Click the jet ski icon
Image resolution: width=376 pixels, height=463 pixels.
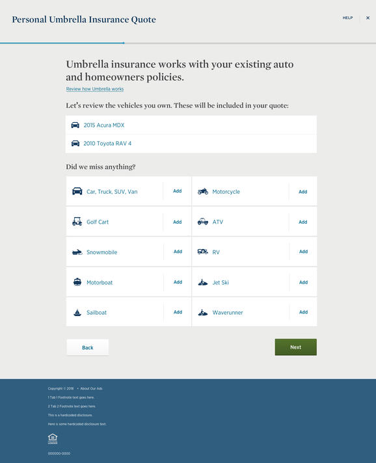point(202,283)
